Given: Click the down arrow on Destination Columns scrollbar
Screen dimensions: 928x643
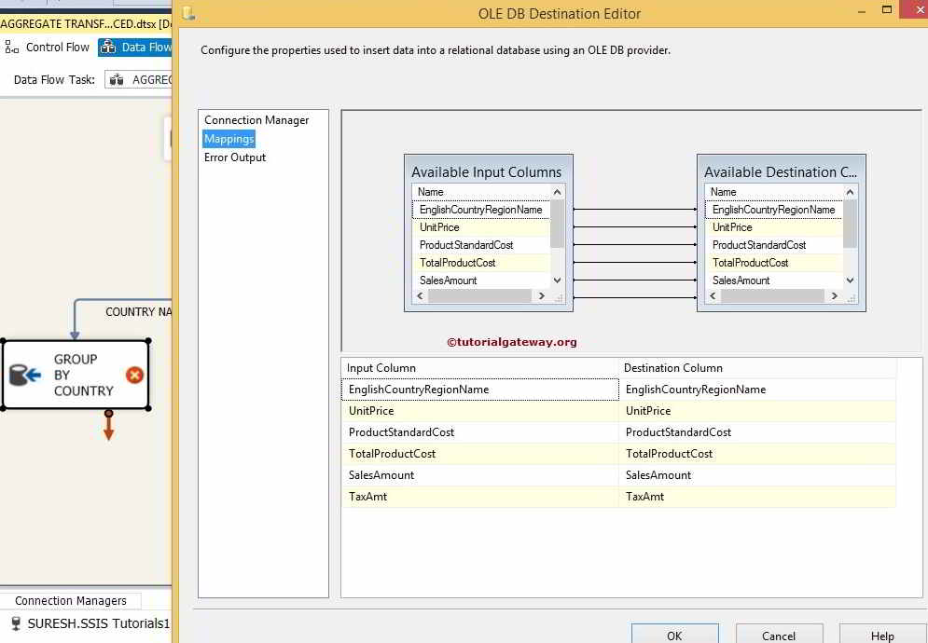Looking at the screenshot, I should point(850,280).
